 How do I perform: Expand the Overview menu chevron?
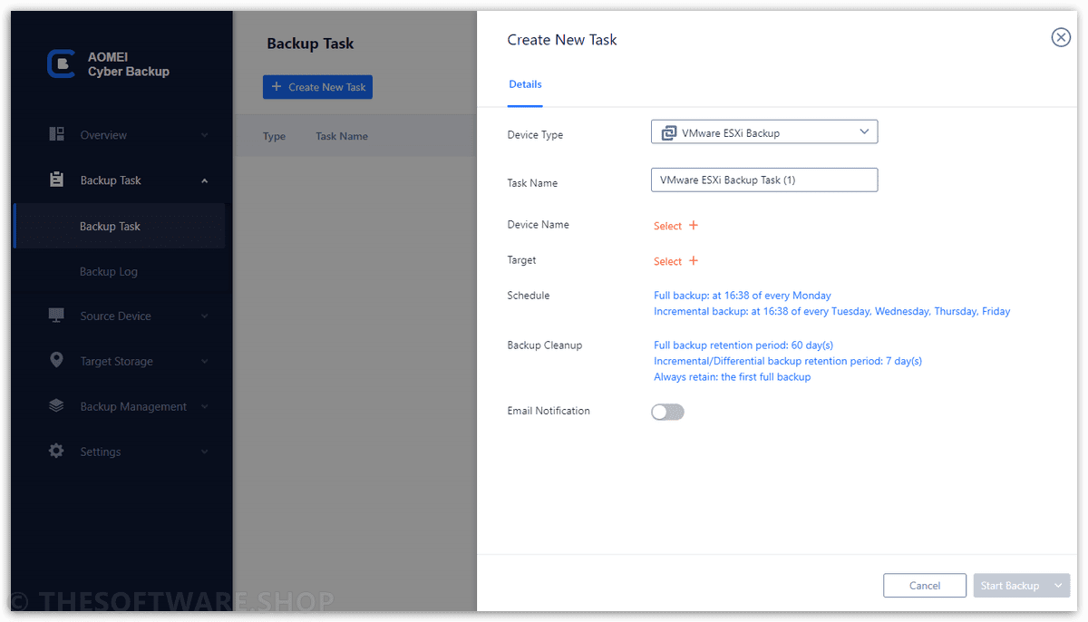point(204,135)
